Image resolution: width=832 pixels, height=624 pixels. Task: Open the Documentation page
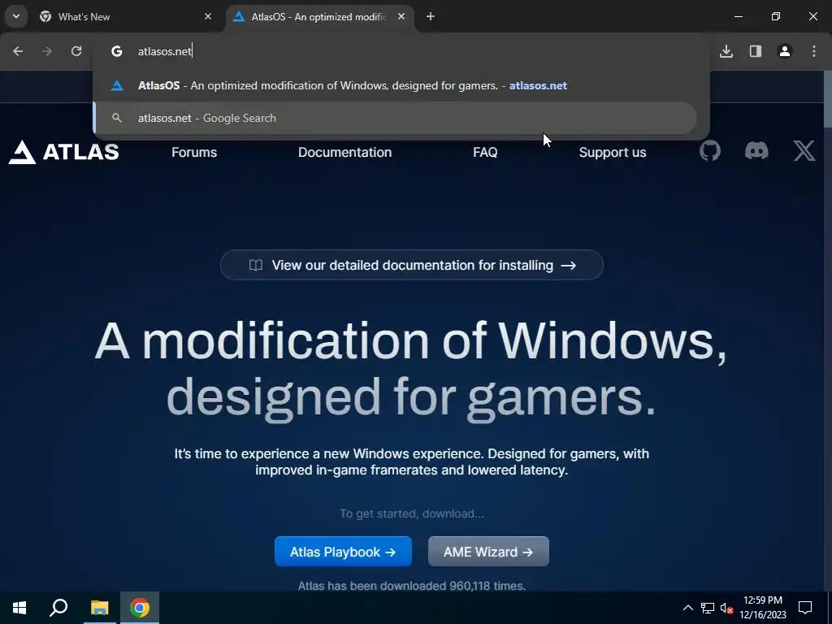344,152
